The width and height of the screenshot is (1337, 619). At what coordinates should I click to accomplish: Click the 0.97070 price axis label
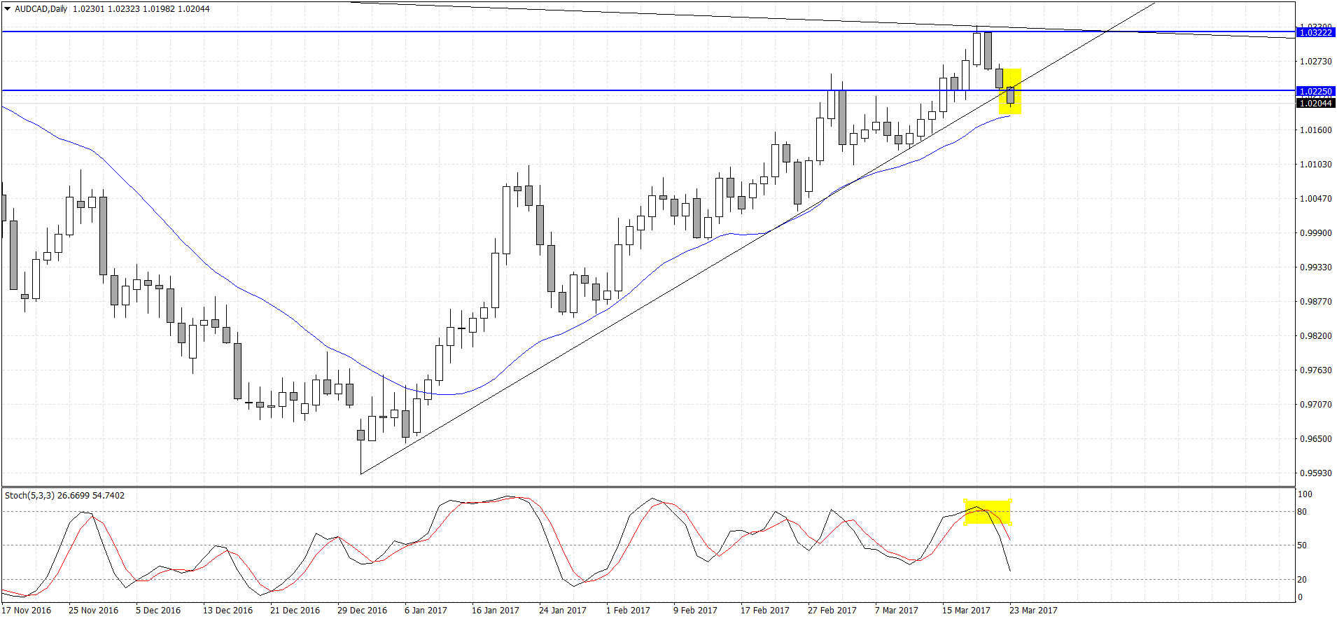click(x=1316, y=405)
